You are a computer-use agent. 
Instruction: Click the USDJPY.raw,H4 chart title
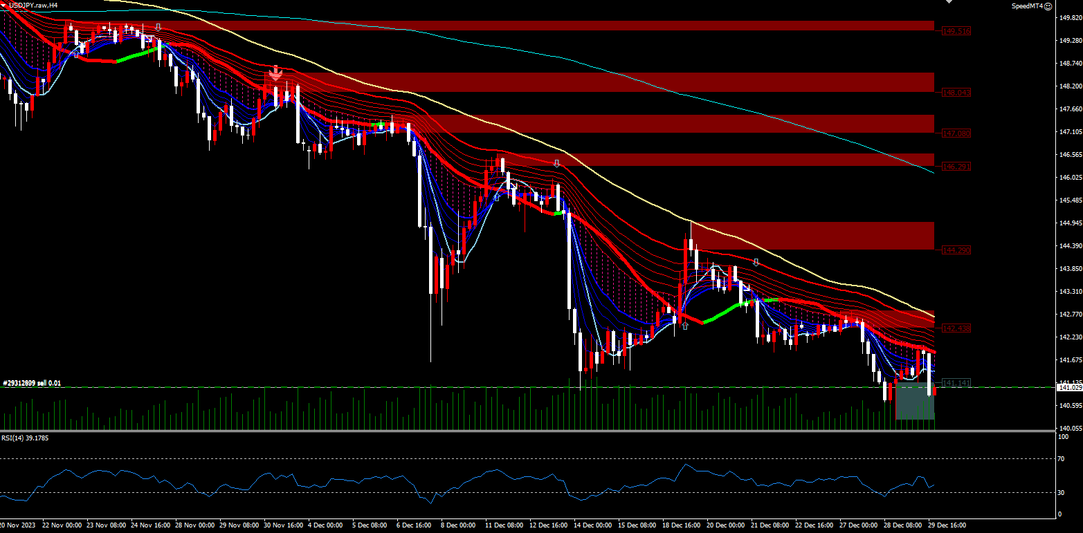(33, 5)
